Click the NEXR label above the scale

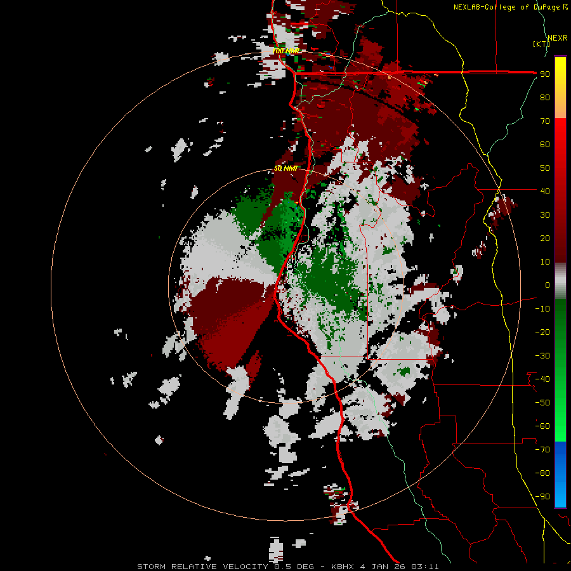558,38
